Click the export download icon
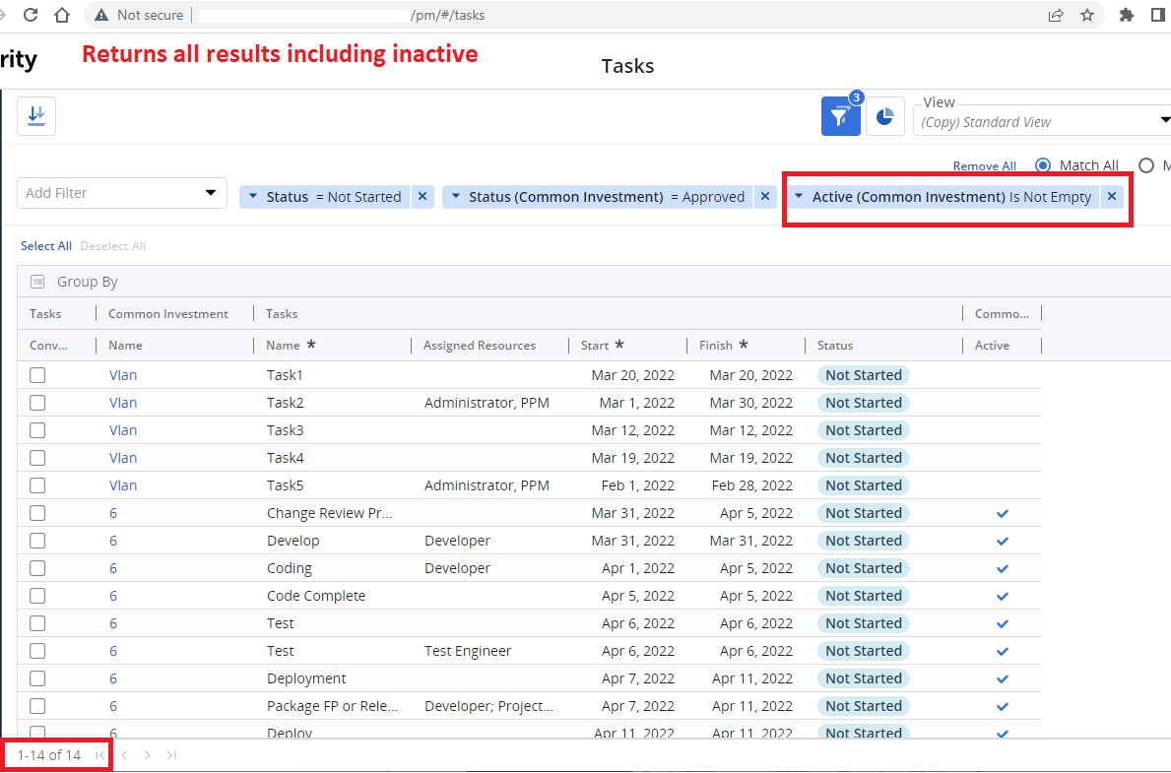 pyautogui.click(x=36, y=116)
